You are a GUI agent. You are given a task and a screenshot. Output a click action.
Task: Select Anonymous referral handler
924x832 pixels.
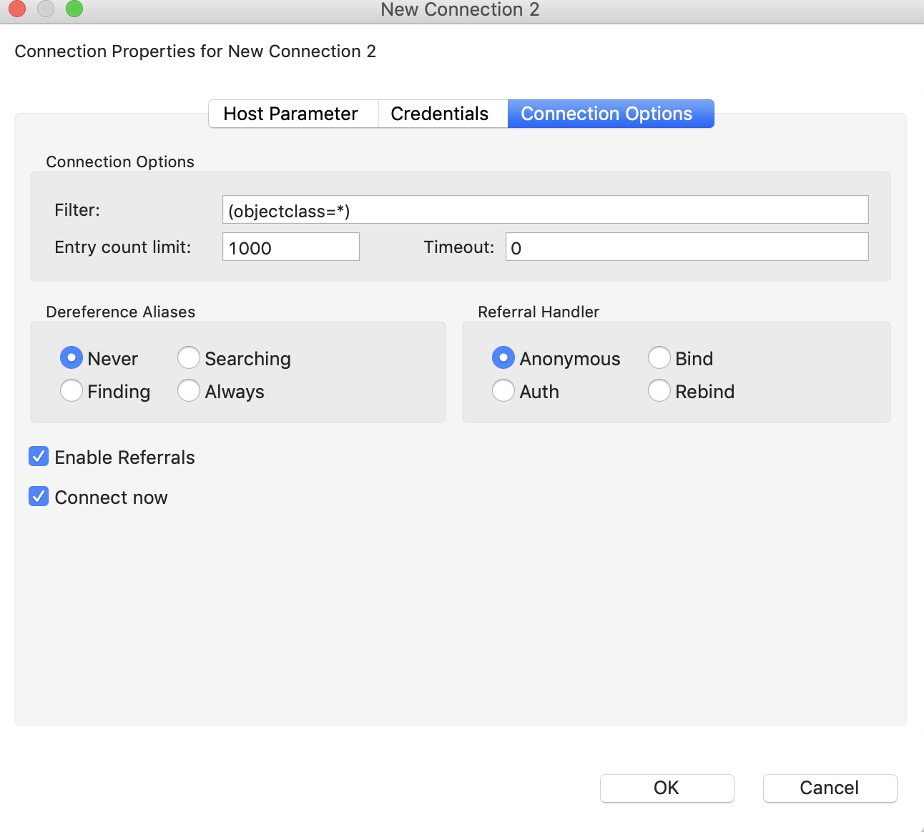tap(503, 357)
